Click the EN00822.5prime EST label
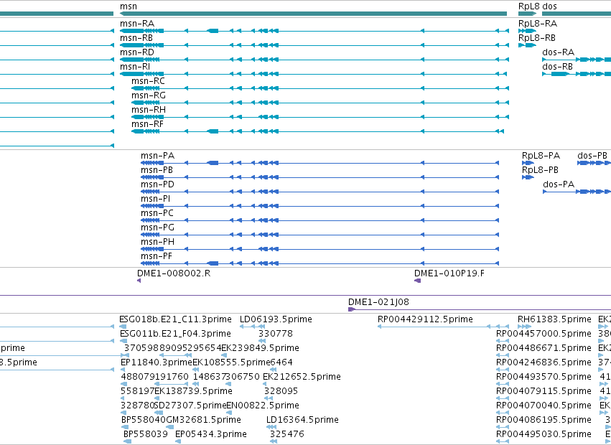The height and width of the screenshot is (445, 611). pos(263,406)
